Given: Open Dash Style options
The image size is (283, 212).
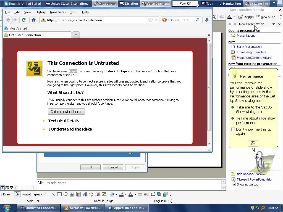Looking at the screenshot, I should (146, 194).
